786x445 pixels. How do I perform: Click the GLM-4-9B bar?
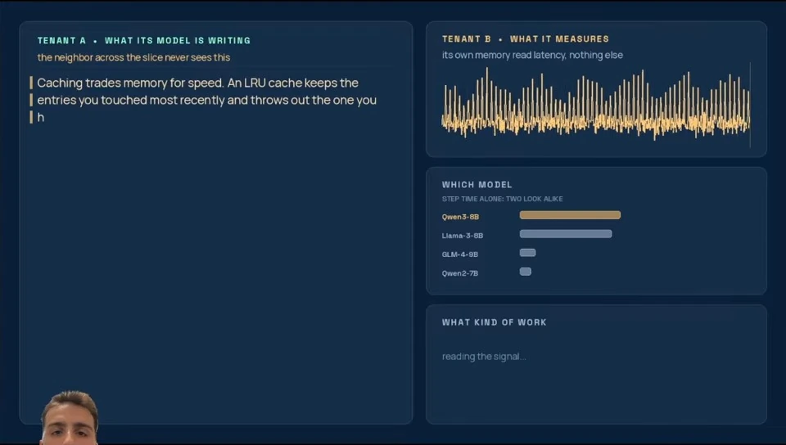(527, 253)
